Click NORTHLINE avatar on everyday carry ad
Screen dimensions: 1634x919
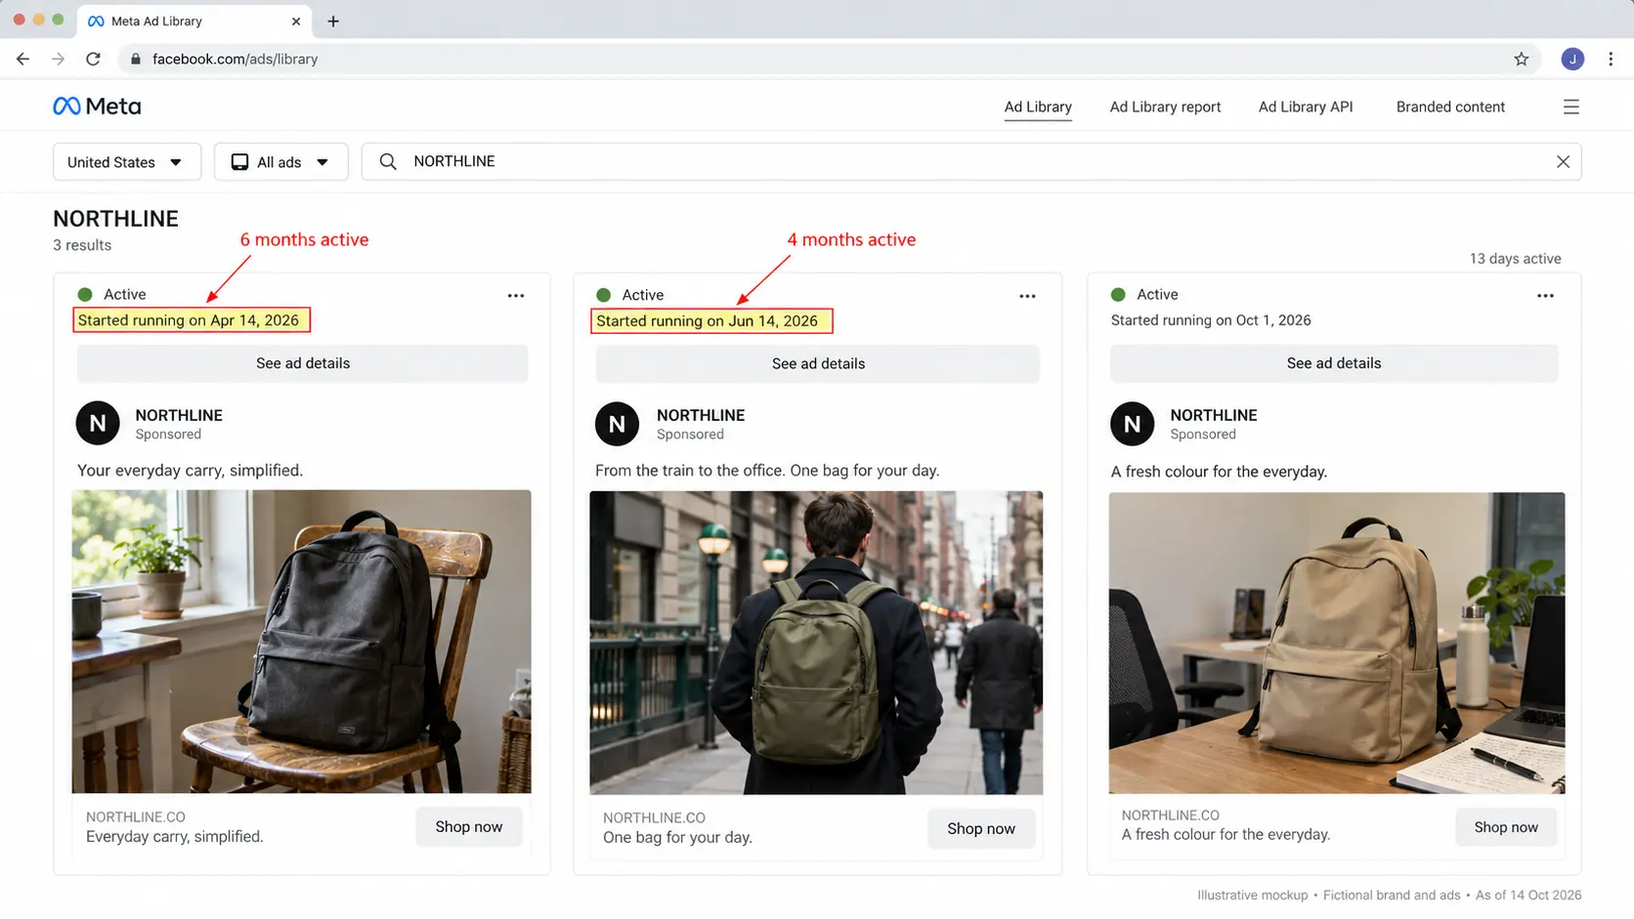pos(98,424)
